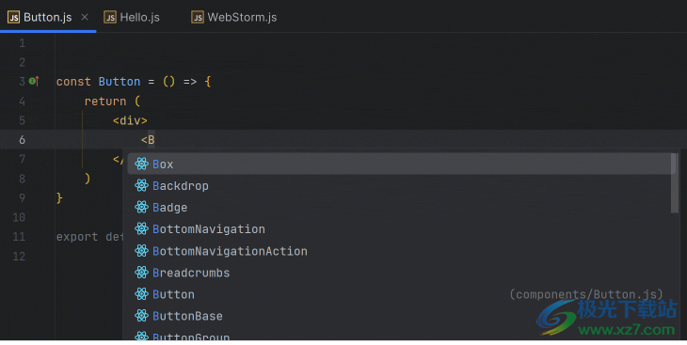Image resolution: width=687 pixels, height=345 pixels.
Task: Click the return keyword on line 4
Action: pos(105,102)
